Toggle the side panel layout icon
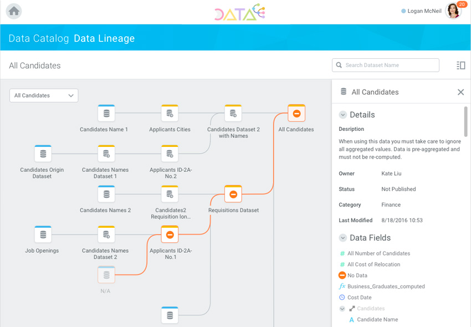 click(x=460, y=65)
